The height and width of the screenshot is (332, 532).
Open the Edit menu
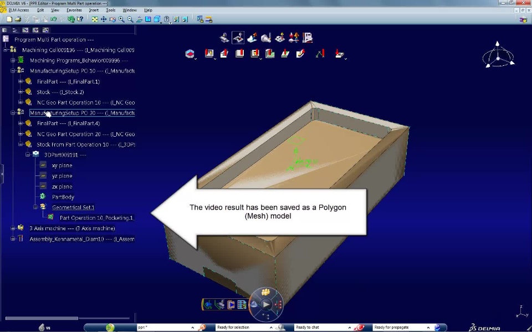[x=40, y=10]
